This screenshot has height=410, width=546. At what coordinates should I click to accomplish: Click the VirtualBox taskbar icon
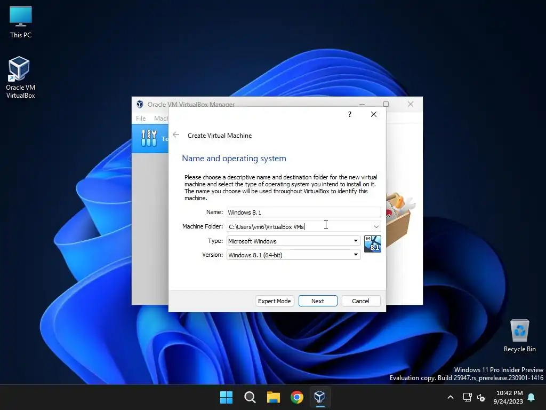point(320,397)
